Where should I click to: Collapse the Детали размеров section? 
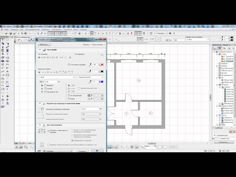[40, 125]
